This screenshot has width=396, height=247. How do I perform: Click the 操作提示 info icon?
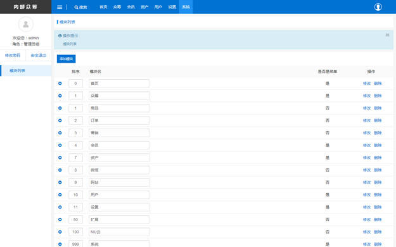[60, 35]
